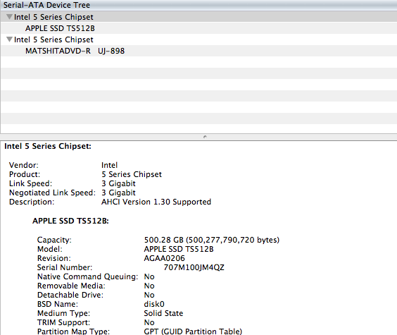
Task: Select the APPLE SSD TS512B tree row
Action: (x=198, y=28)
